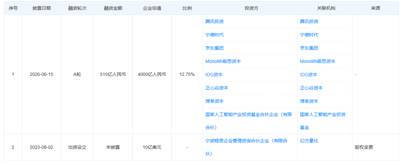The height and width of the screenshot is (165, 402).
Task: Click the 幻方量化 related institution link
Action: click(309, 140)
